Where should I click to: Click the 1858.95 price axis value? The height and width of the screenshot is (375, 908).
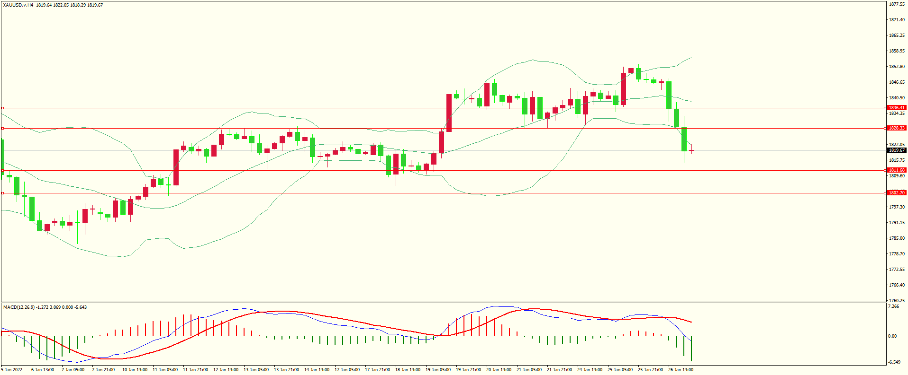tap(897, 51)
